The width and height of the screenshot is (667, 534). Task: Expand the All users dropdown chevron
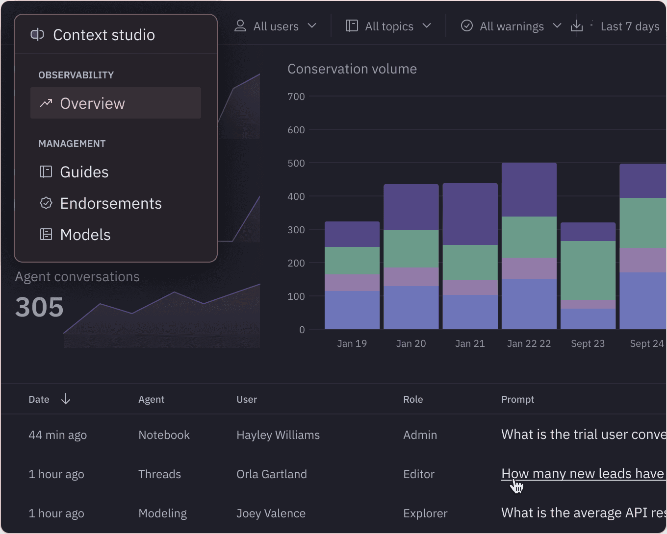coord(312,25)
